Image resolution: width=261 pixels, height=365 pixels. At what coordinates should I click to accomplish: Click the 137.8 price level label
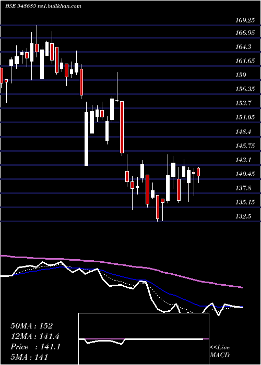244,188
